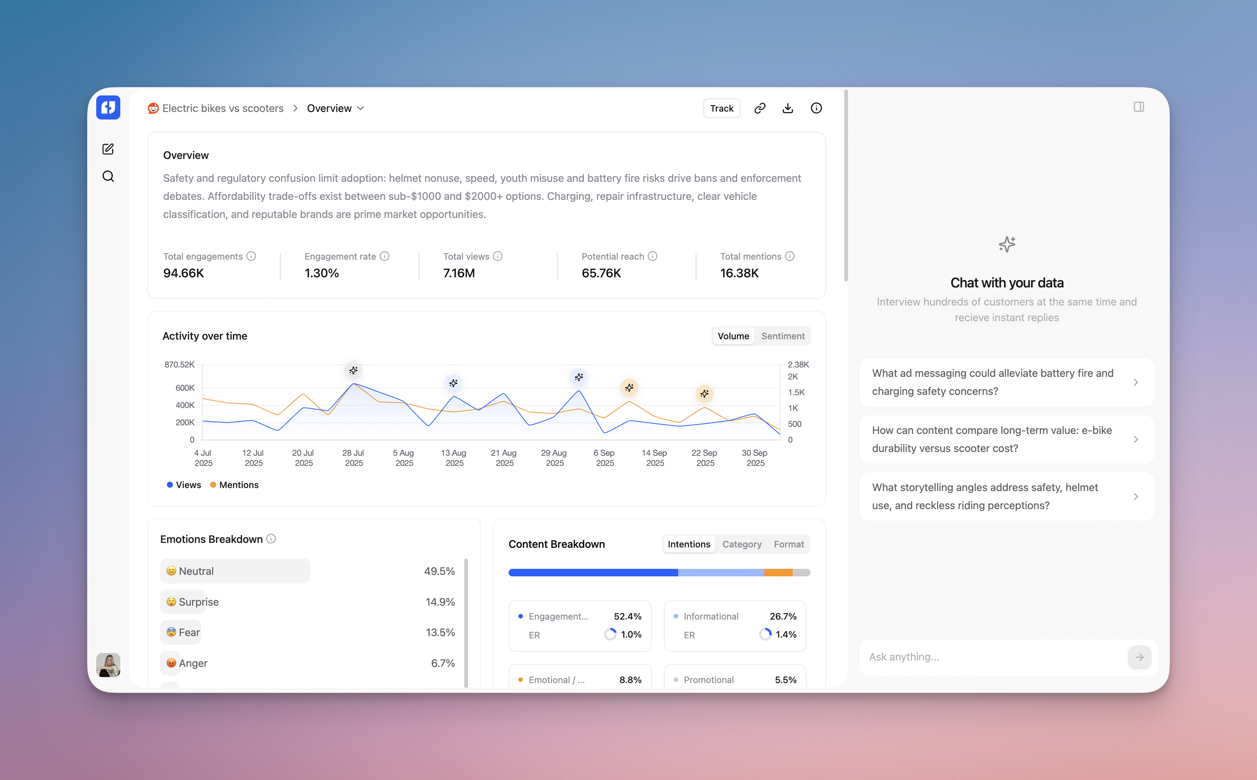The image size is (1257, 780).
Task: Copy share link via chain icon
Action: click(760, 108)
